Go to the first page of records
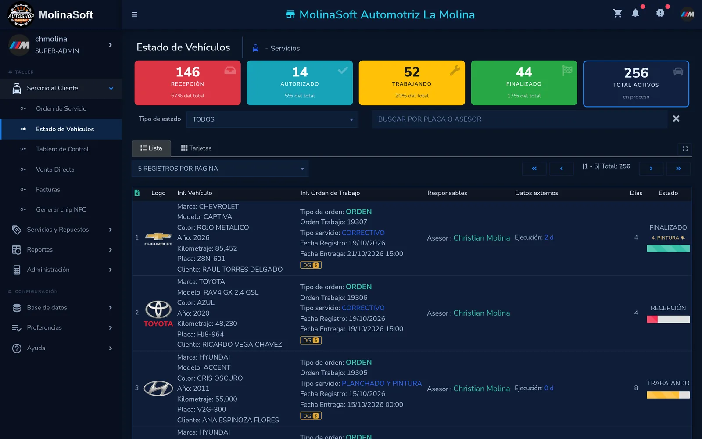This screenshot has width=702, height=439. coord(534,169)
